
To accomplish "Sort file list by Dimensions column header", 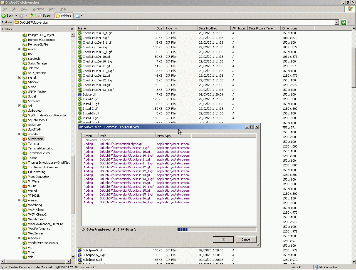I will coord(297,28).
